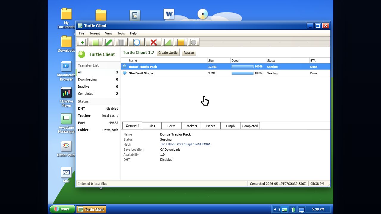The width and height of the screenshot is (381, 214).
Task: Launch CDWave Player desktop icon
Action: (66, 97)
